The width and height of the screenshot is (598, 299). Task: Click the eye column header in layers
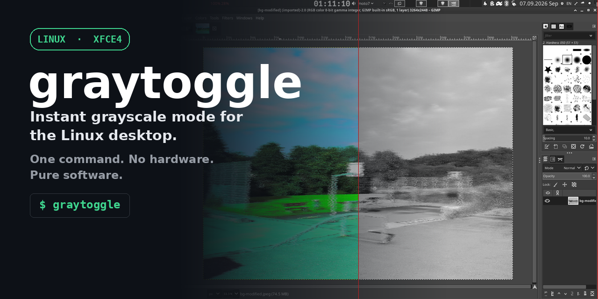[548, 193]
